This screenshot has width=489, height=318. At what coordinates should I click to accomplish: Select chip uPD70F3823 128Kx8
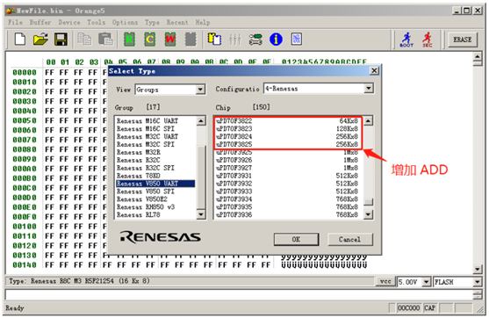pos(288,128)
